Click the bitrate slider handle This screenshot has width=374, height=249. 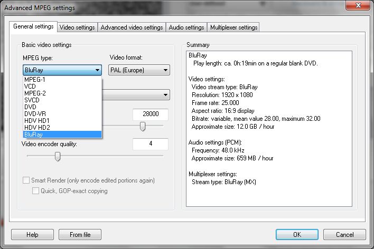143,126
